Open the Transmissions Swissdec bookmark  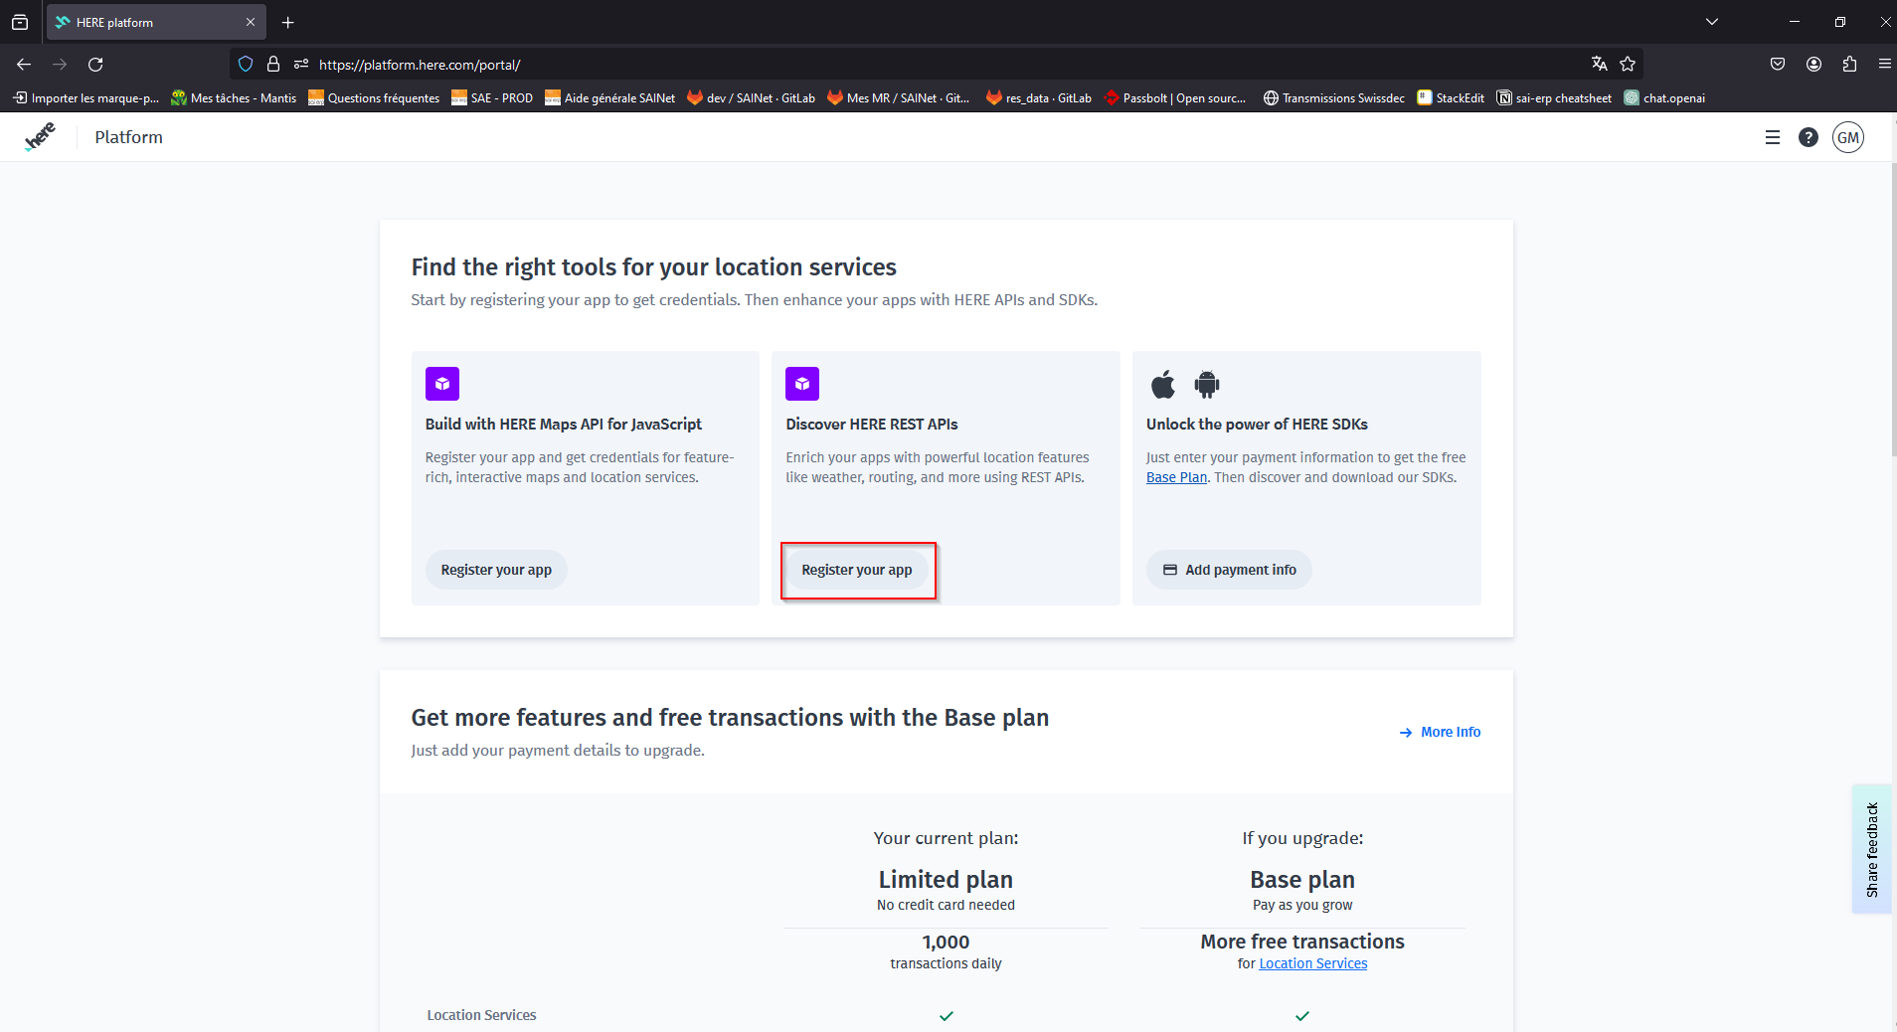click(1333, 98)
